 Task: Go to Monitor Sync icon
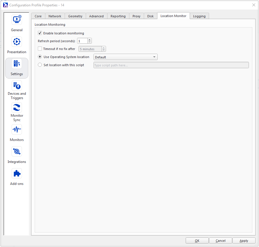[x=17, y=108]
